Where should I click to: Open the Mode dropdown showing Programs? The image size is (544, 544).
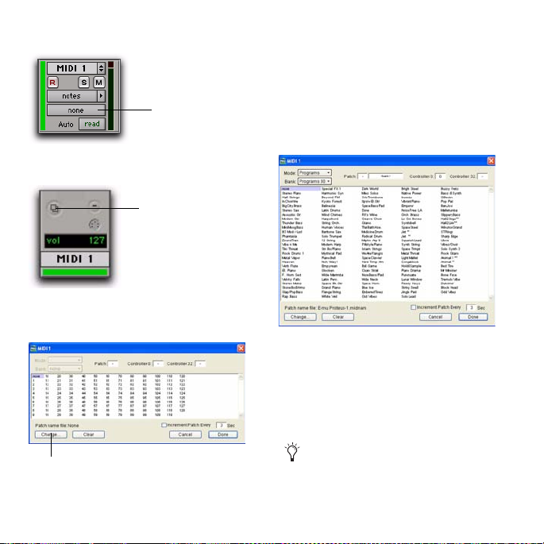(x=314, y=173)
